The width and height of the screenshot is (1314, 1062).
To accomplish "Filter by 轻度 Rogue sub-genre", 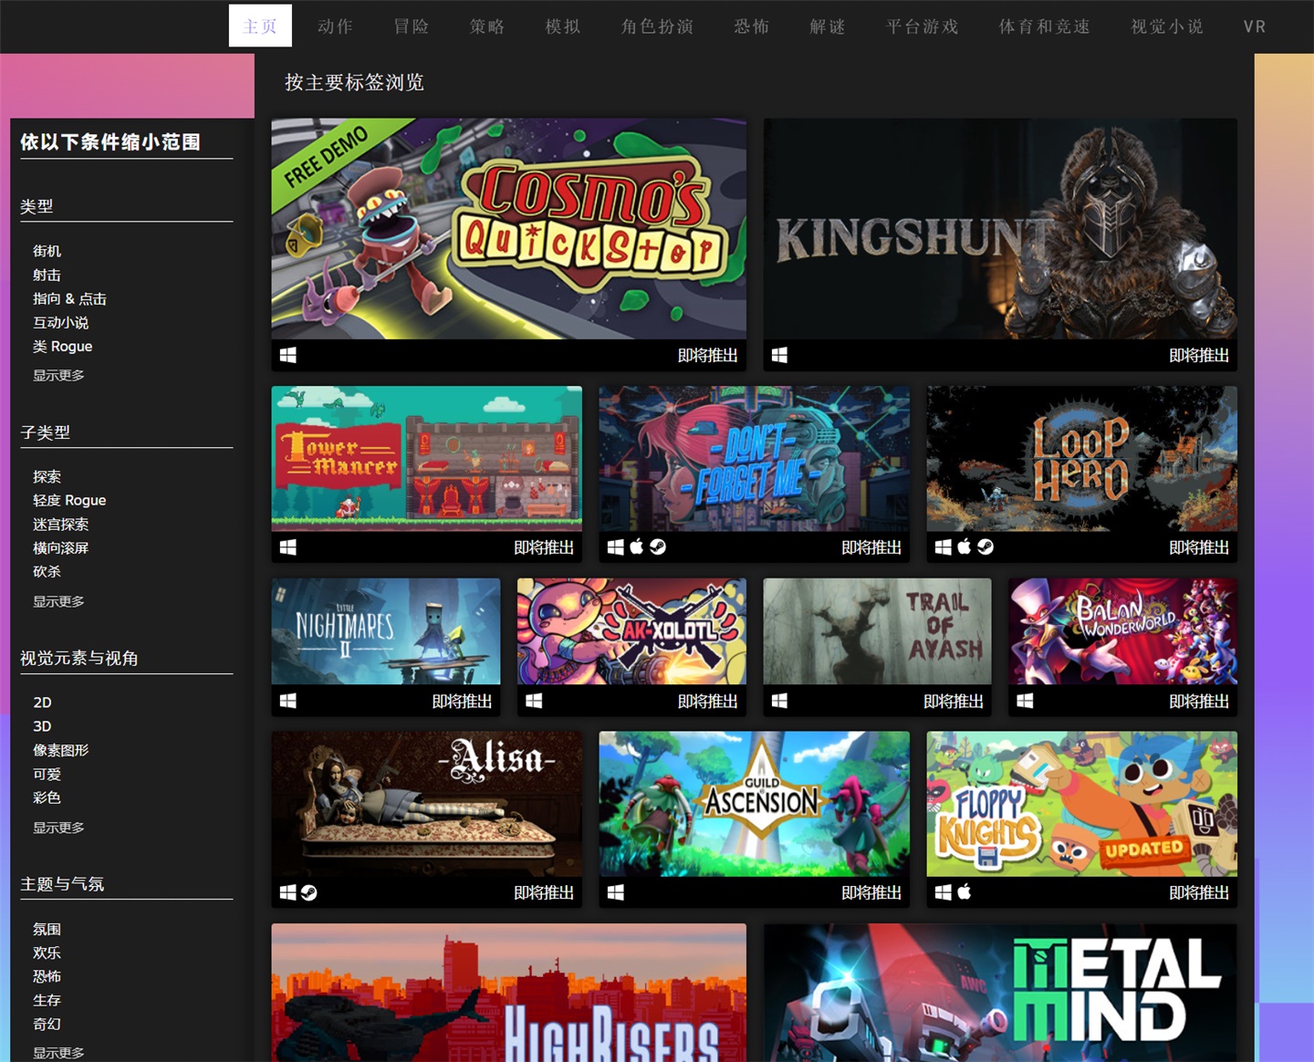I will pyautogui.click(x=69, y=500).
